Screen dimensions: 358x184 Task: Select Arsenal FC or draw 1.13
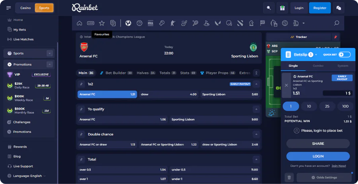point(107,144)
